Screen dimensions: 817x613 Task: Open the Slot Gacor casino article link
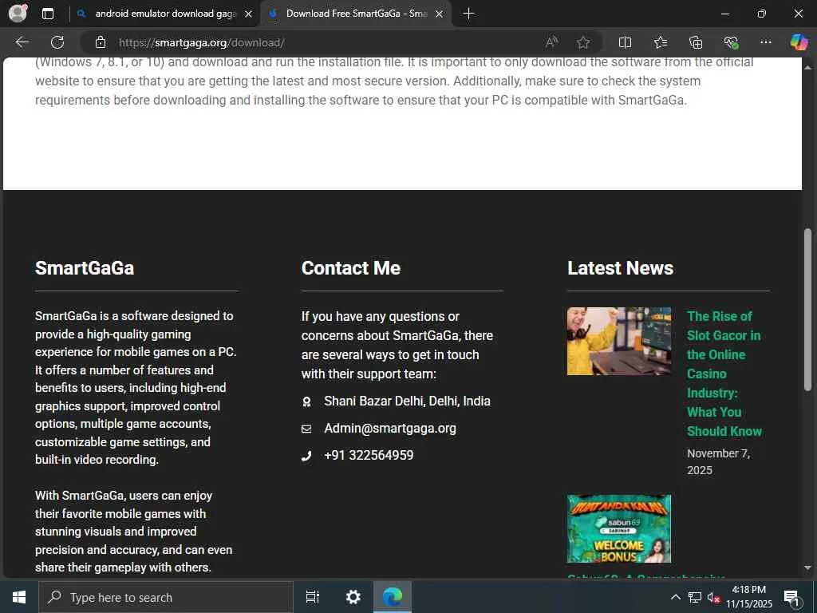click(724, 374)
